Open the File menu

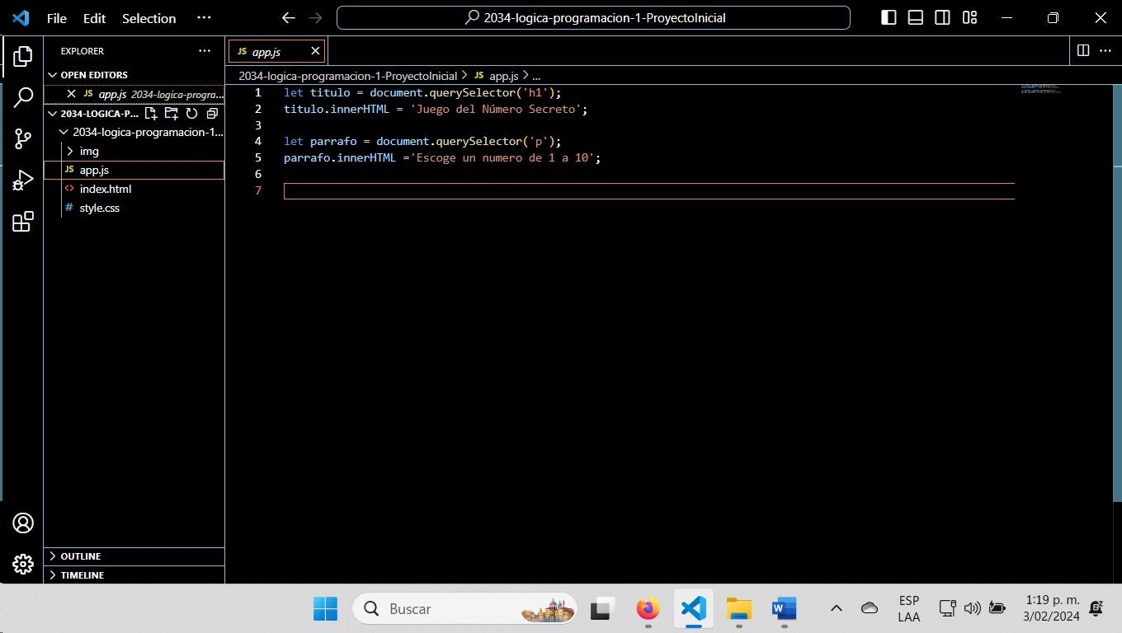click(57, 18)
